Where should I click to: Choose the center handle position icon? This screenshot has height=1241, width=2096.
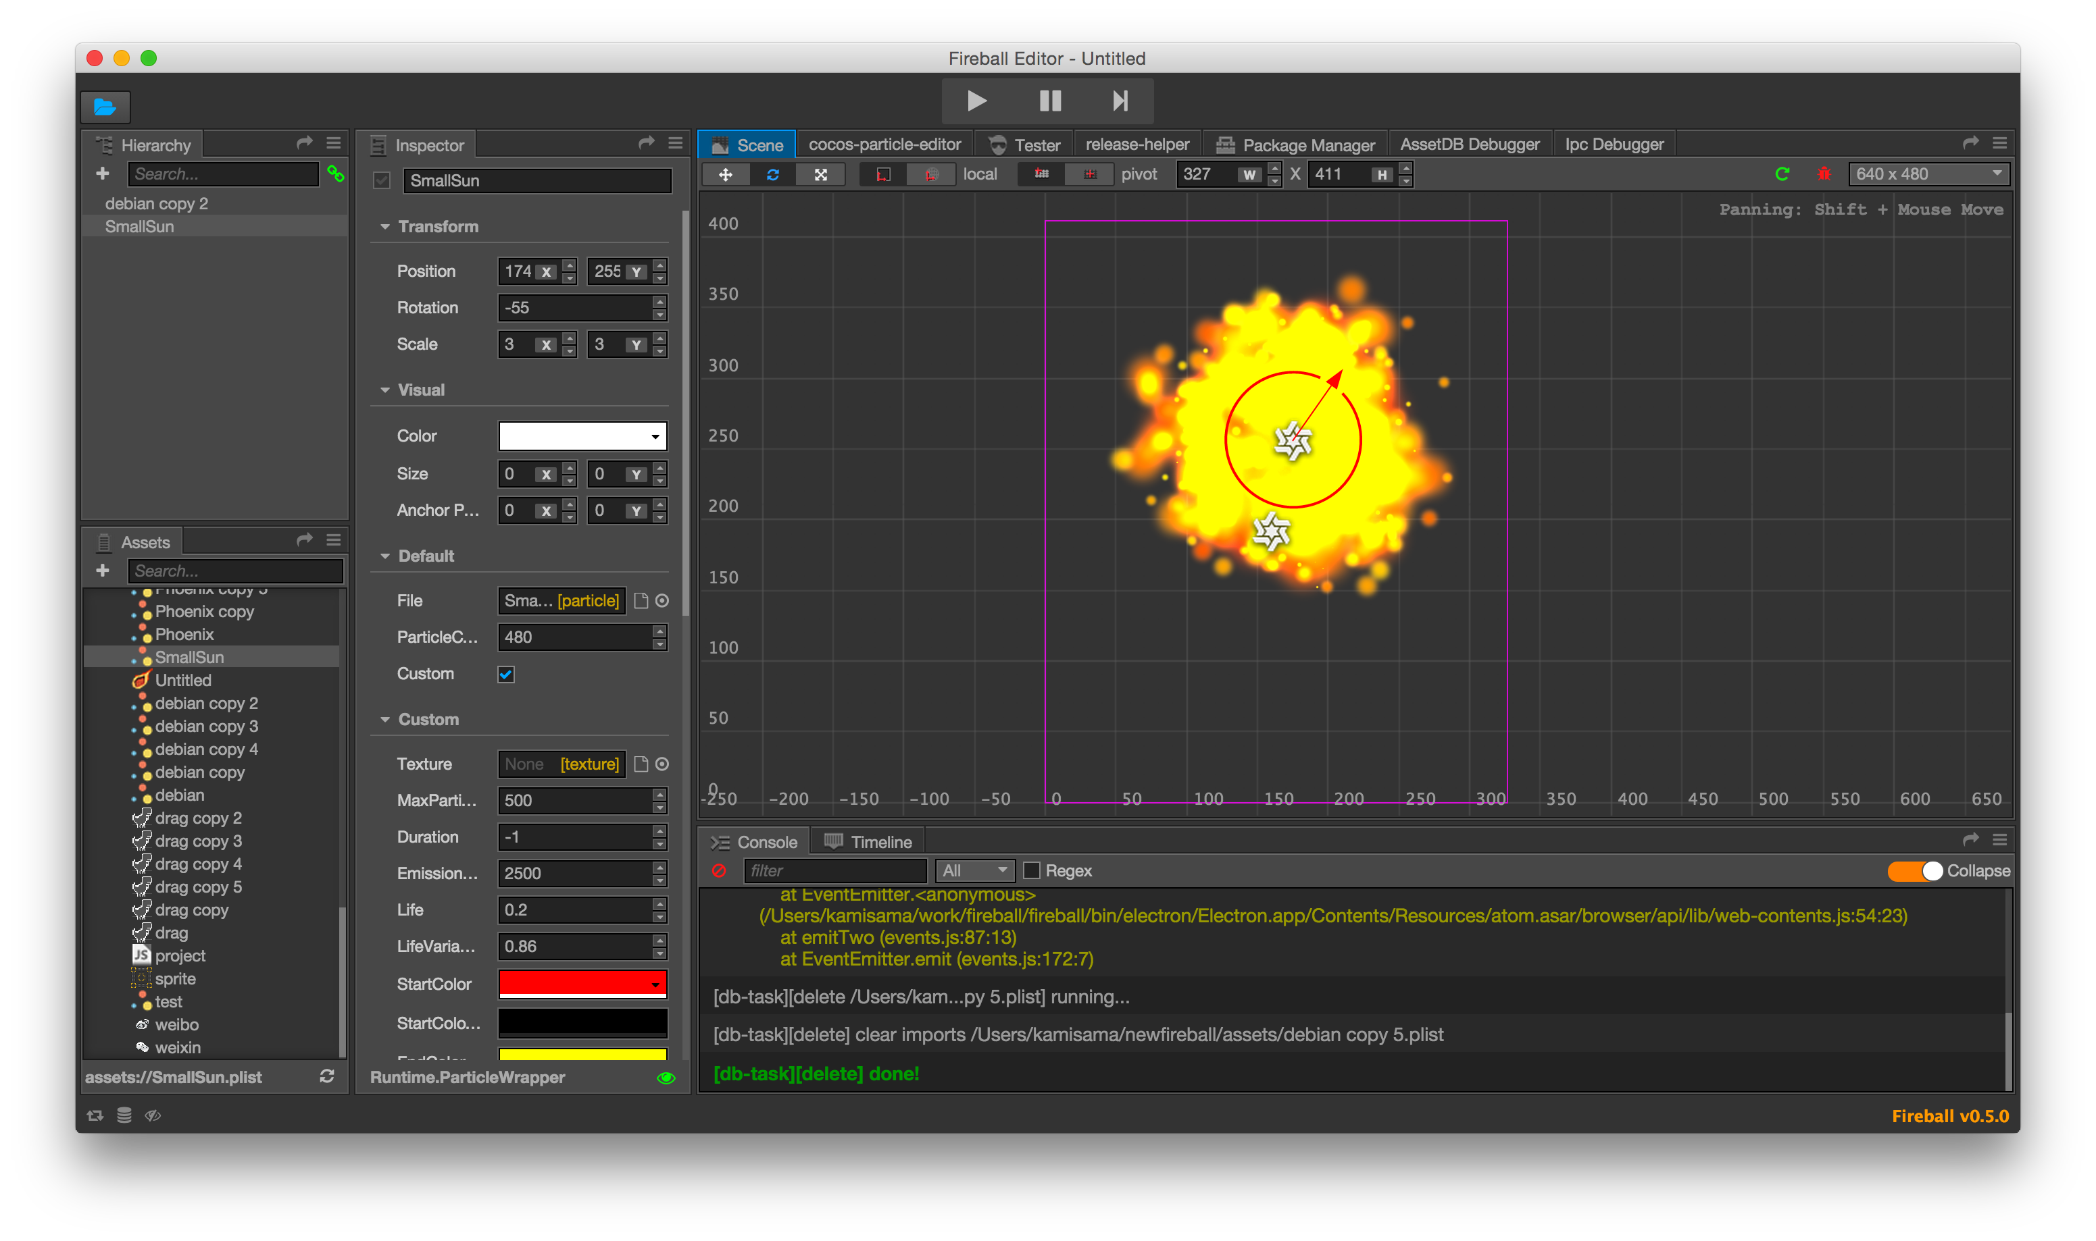(x=1089, y=174)
